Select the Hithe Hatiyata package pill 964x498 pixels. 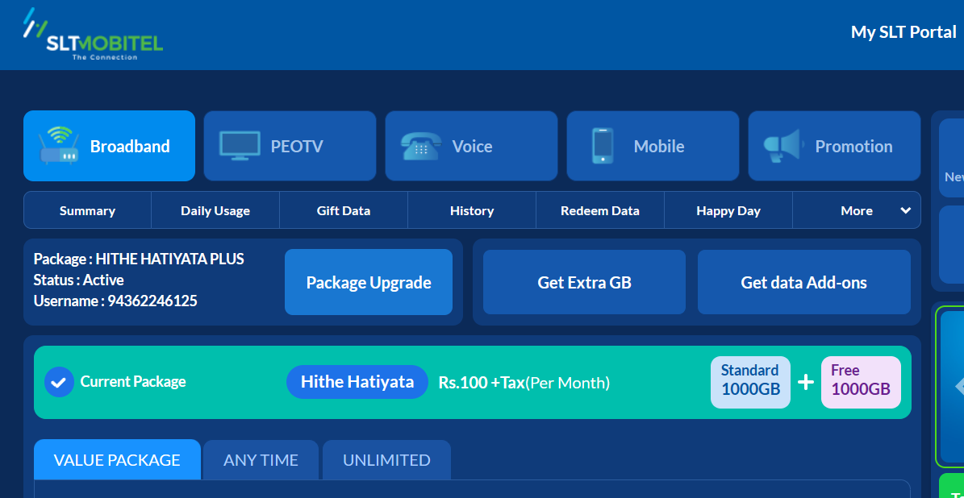pos(357,382)
